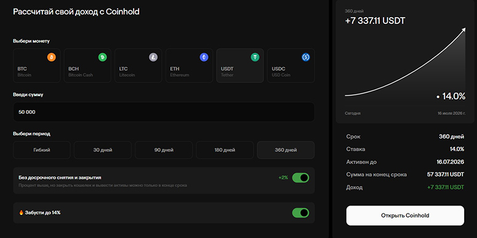Choose the 30 дней period

[103, 150]
